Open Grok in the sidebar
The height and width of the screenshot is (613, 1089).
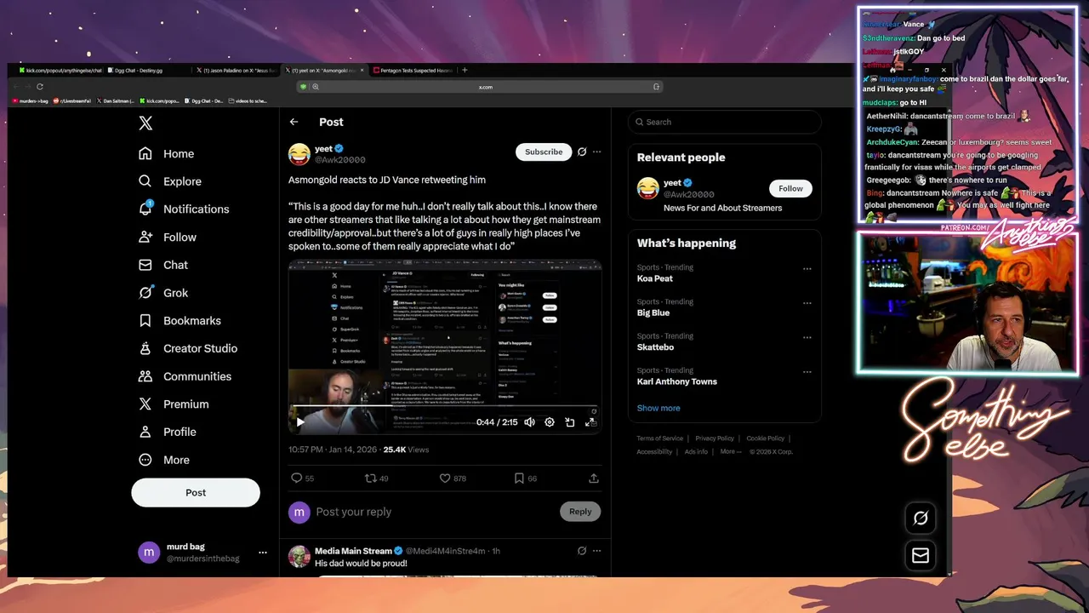click(x=163, y=293)
